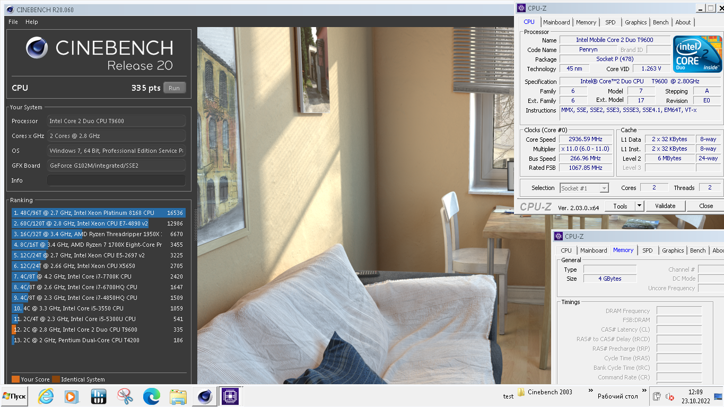Expand the Tools dropdown arrow in CPU-Z

[x=639, y=206]
